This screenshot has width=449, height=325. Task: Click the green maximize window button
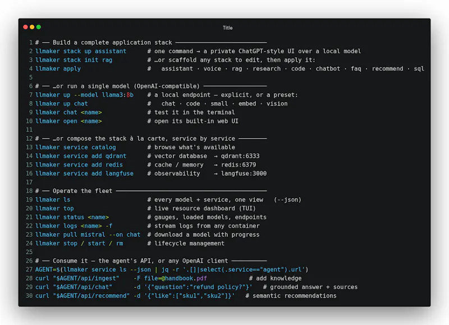click(39, 27)
